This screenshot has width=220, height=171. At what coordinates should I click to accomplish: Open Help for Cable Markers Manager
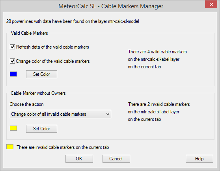[x=199, y=159]
